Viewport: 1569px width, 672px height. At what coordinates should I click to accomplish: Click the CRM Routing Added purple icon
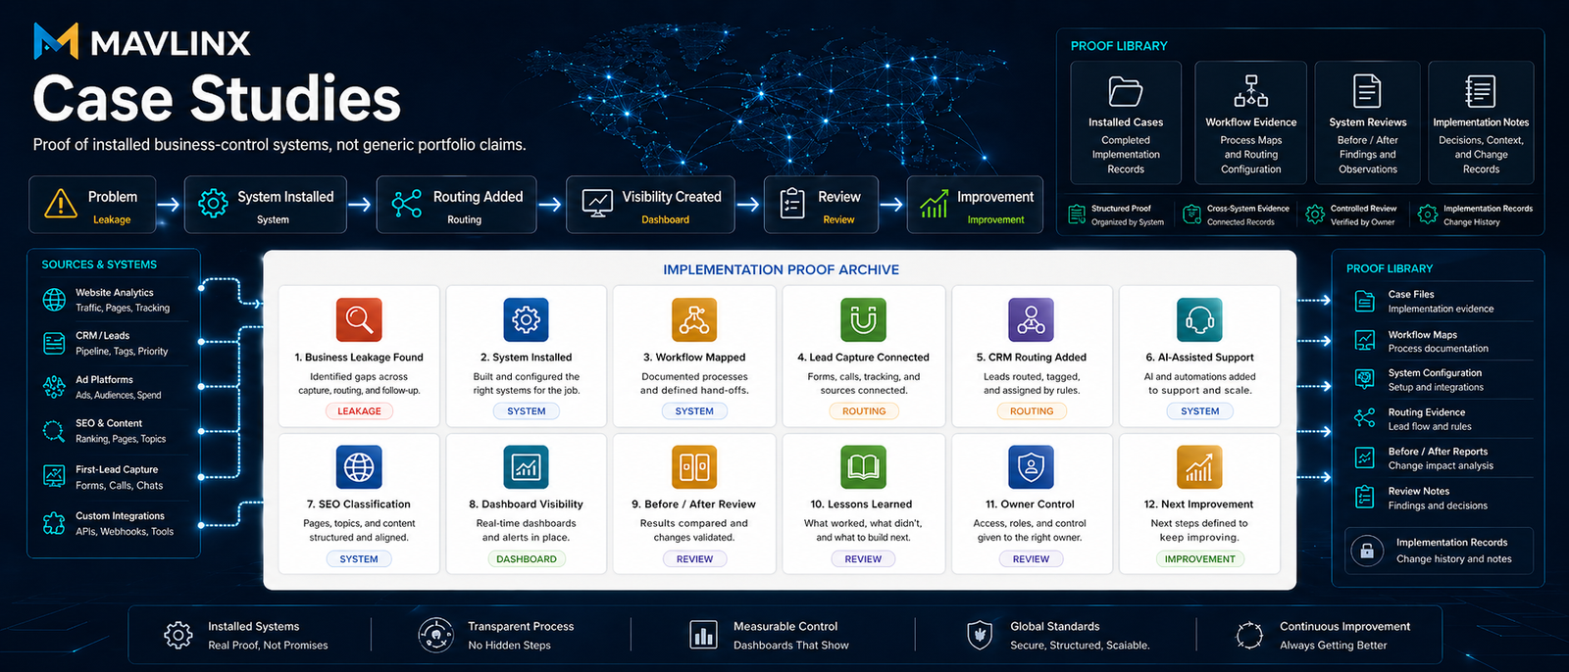pos(1031,319)
